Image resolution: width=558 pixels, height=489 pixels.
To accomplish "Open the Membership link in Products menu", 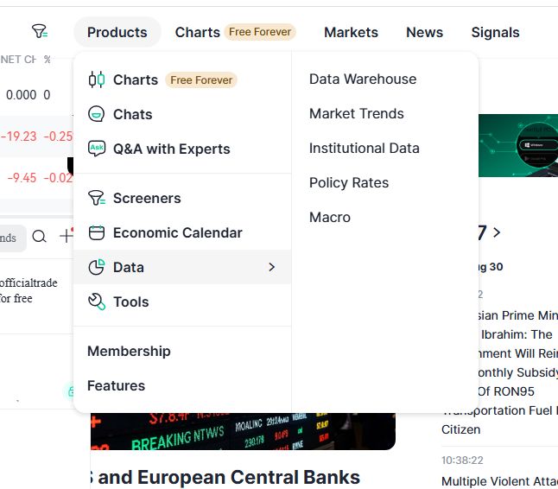I will (x=129, y=352).
